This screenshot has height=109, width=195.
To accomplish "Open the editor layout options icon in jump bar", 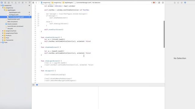I will pyautogui.click(x=159, y=3).
